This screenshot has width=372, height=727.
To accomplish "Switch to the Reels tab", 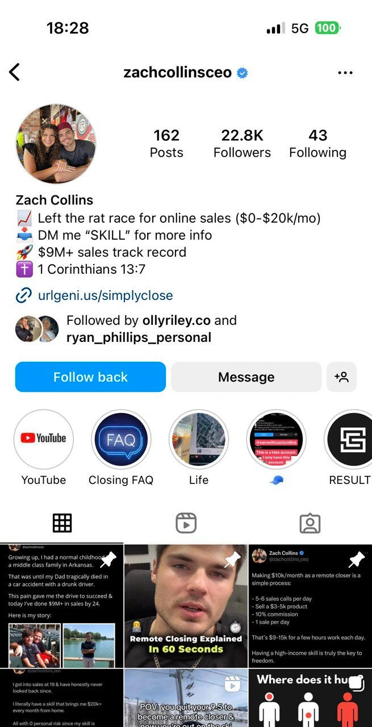I will pos(186,523).
